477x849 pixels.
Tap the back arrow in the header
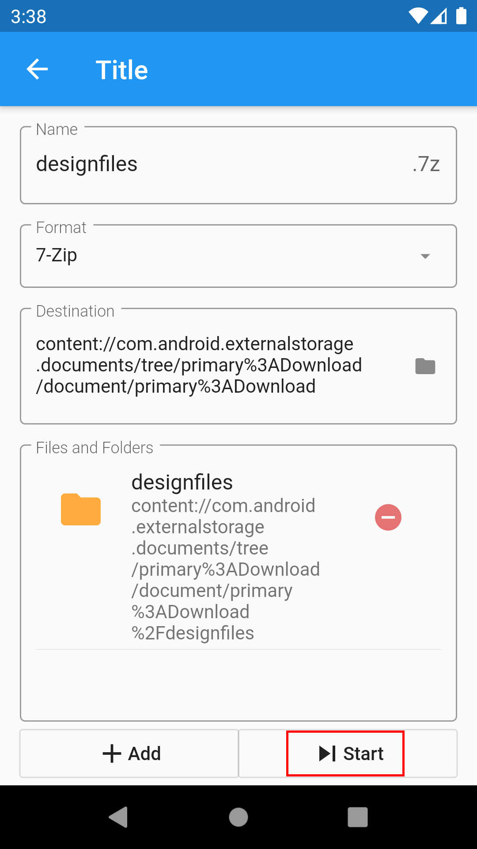tap(37, 69)
